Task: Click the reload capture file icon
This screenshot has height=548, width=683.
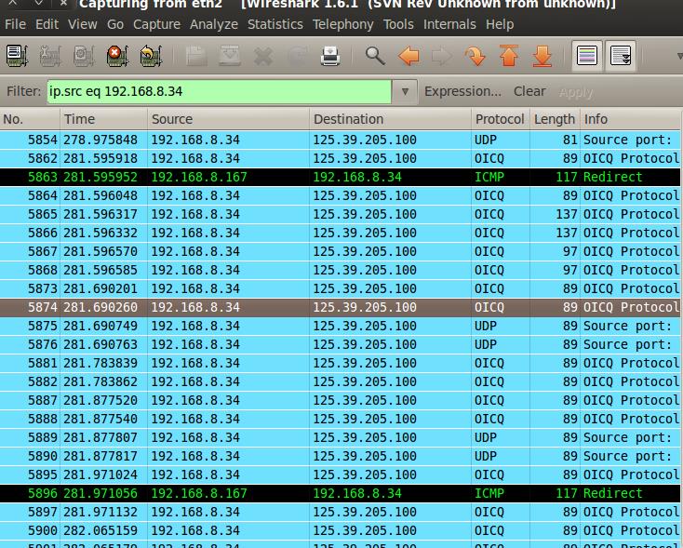Action: [x=297, y=56]
